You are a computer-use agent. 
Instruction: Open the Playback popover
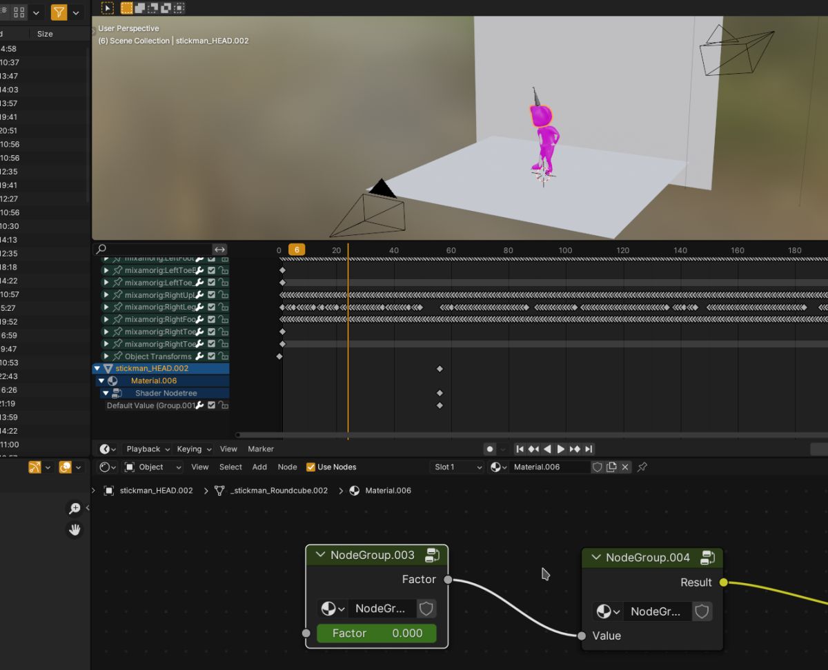point(148,449)
